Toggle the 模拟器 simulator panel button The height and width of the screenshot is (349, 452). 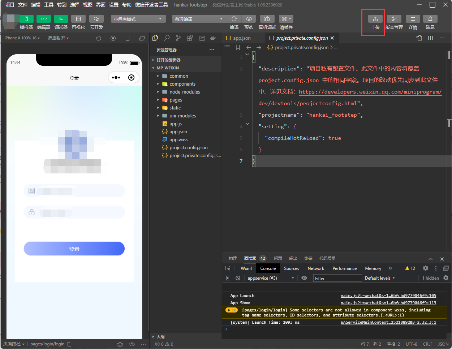(26, 19)
